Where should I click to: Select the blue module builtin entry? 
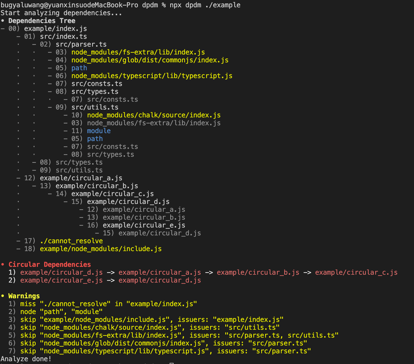click(x=99, y=131)
